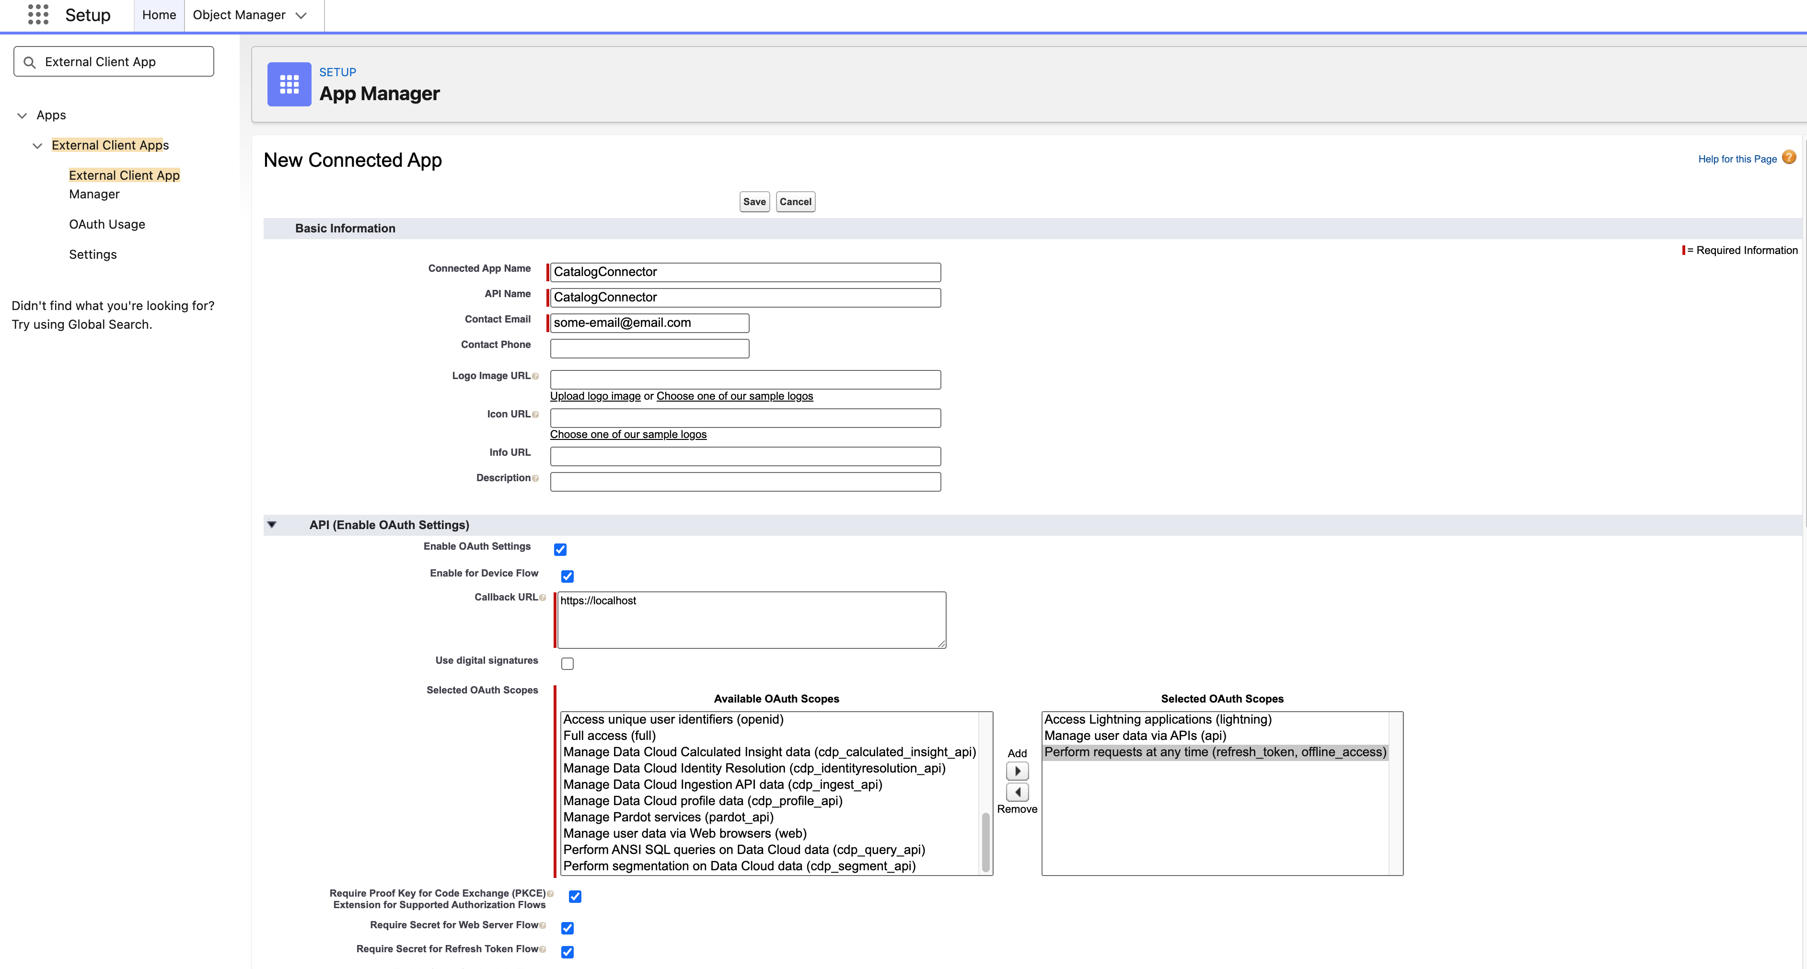
Task: Click the Upload logo image link
Action: point(594,395)
